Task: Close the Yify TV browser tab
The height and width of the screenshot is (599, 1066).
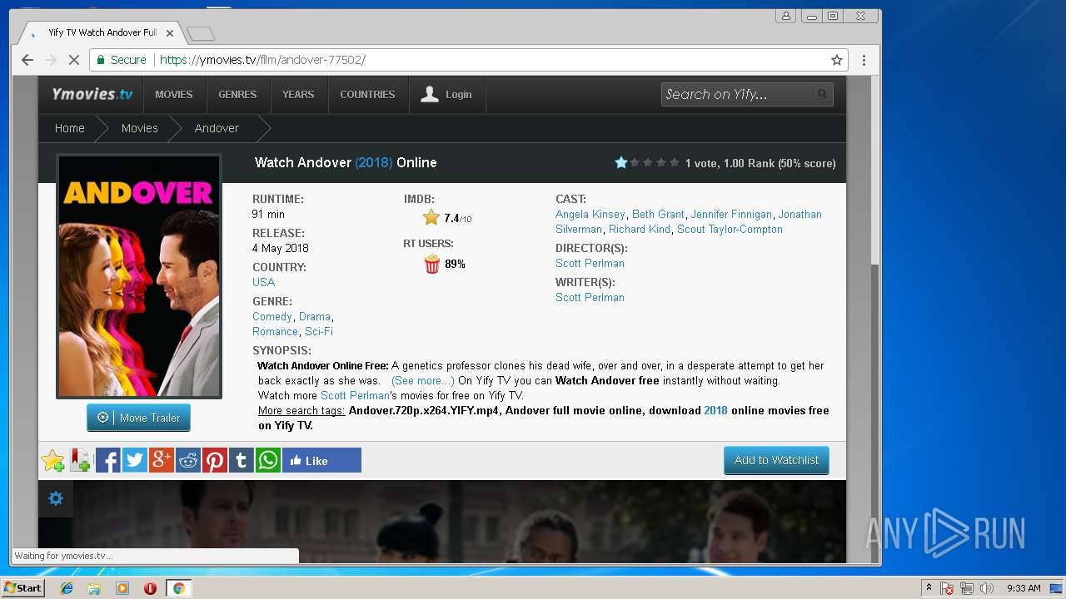Action: (x=170, y=33)
